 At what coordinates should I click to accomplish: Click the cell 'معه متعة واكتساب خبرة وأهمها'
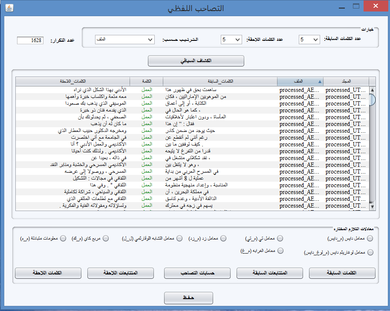click(x=72, y=97)
